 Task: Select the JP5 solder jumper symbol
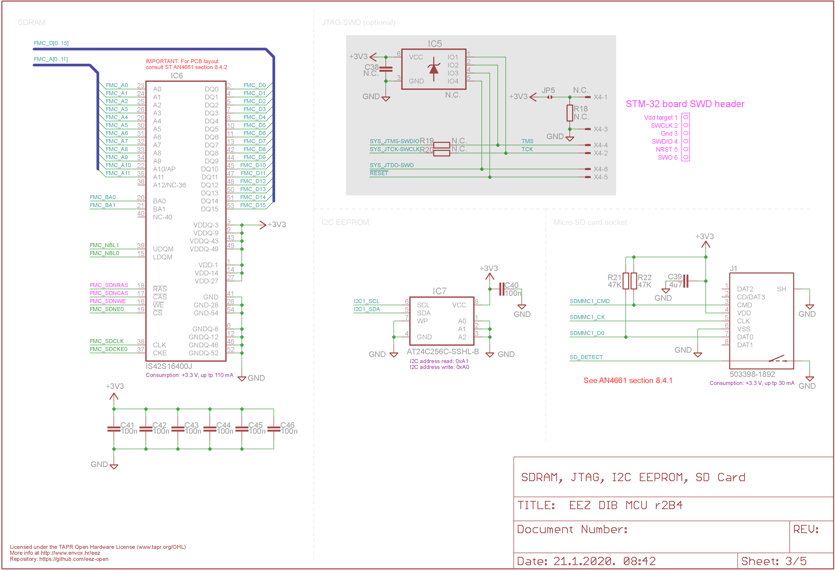[x=550, y=97]
